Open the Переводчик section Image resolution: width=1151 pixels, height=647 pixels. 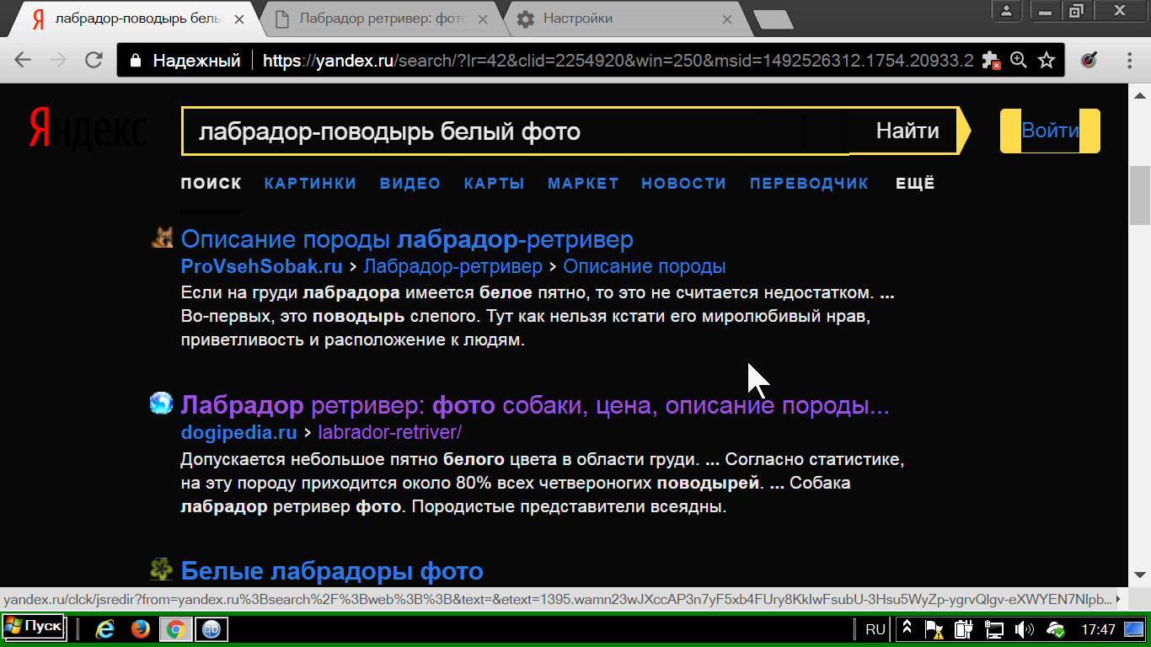click(809, 184)
